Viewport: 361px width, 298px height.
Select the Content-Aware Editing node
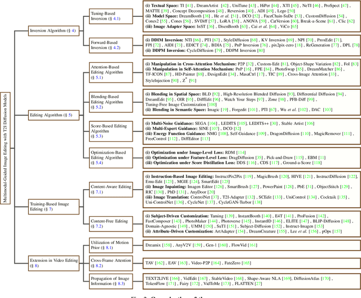tap(111, 190)
